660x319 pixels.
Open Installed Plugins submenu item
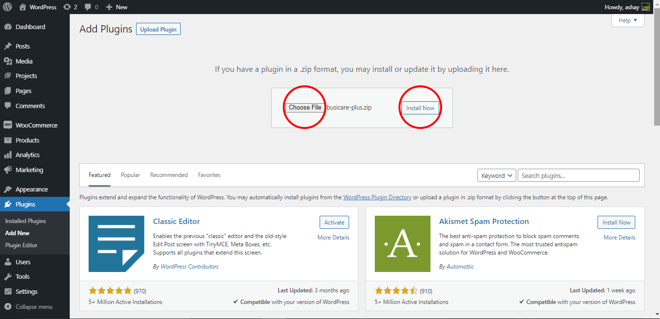point(26,221)
